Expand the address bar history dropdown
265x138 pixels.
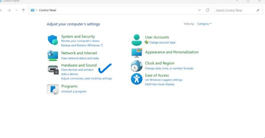point(200,10)
